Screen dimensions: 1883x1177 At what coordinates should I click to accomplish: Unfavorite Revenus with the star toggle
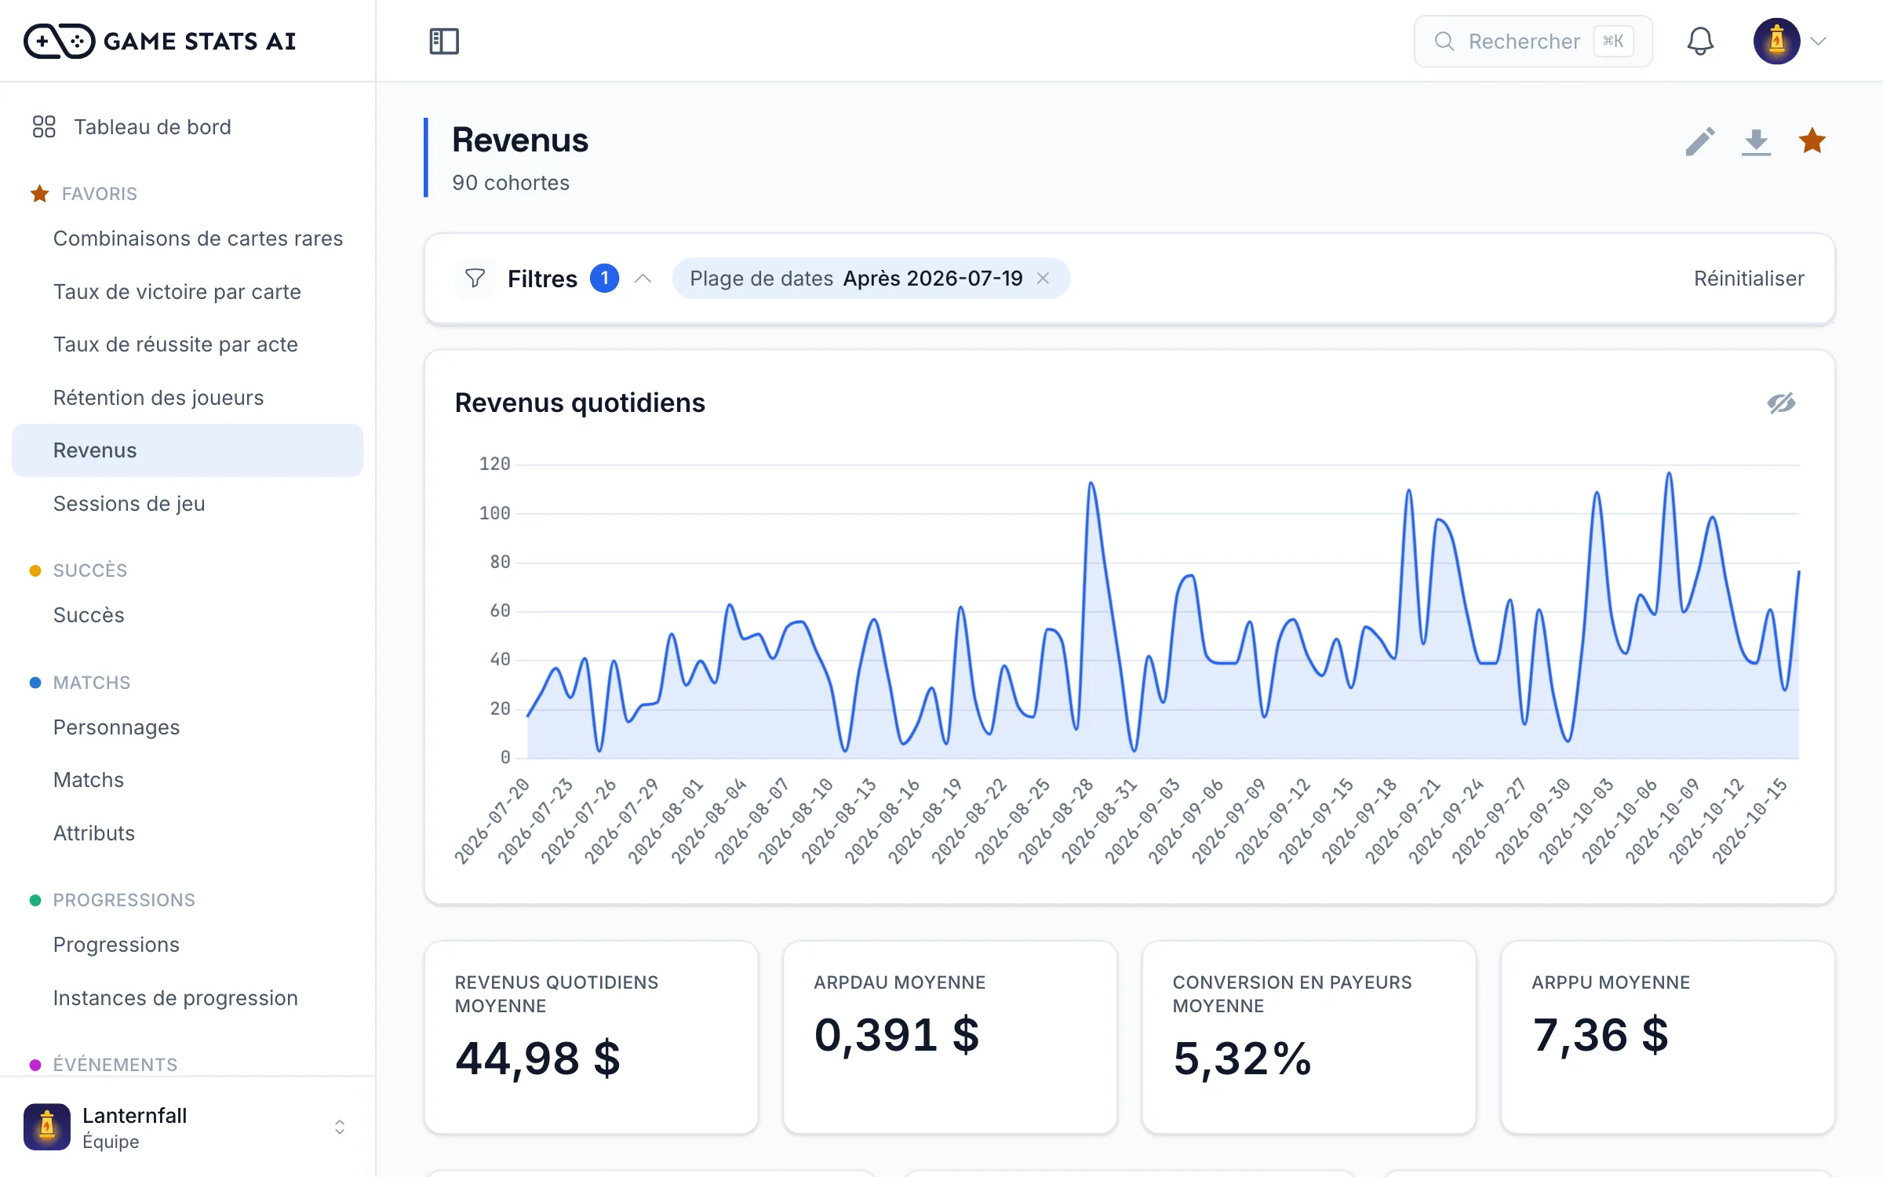pos(1812,142)
